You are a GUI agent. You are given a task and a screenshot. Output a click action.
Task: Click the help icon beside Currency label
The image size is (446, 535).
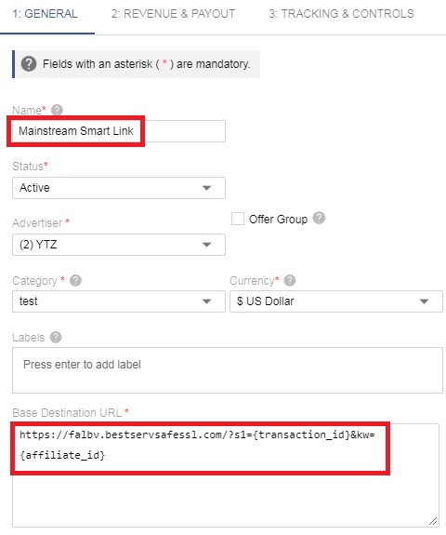point(290,280)
